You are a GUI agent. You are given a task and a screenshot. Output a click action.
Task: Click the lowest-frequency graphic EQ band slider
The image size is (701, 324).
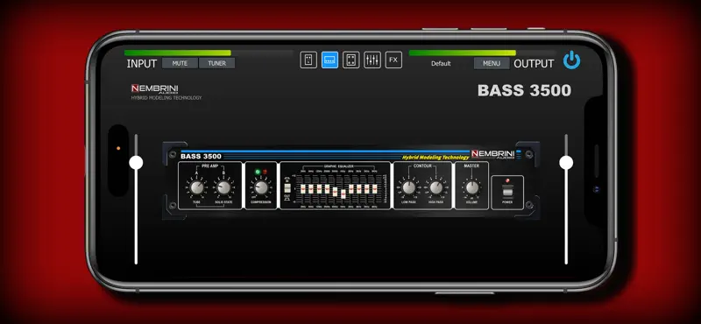(303, 189)
